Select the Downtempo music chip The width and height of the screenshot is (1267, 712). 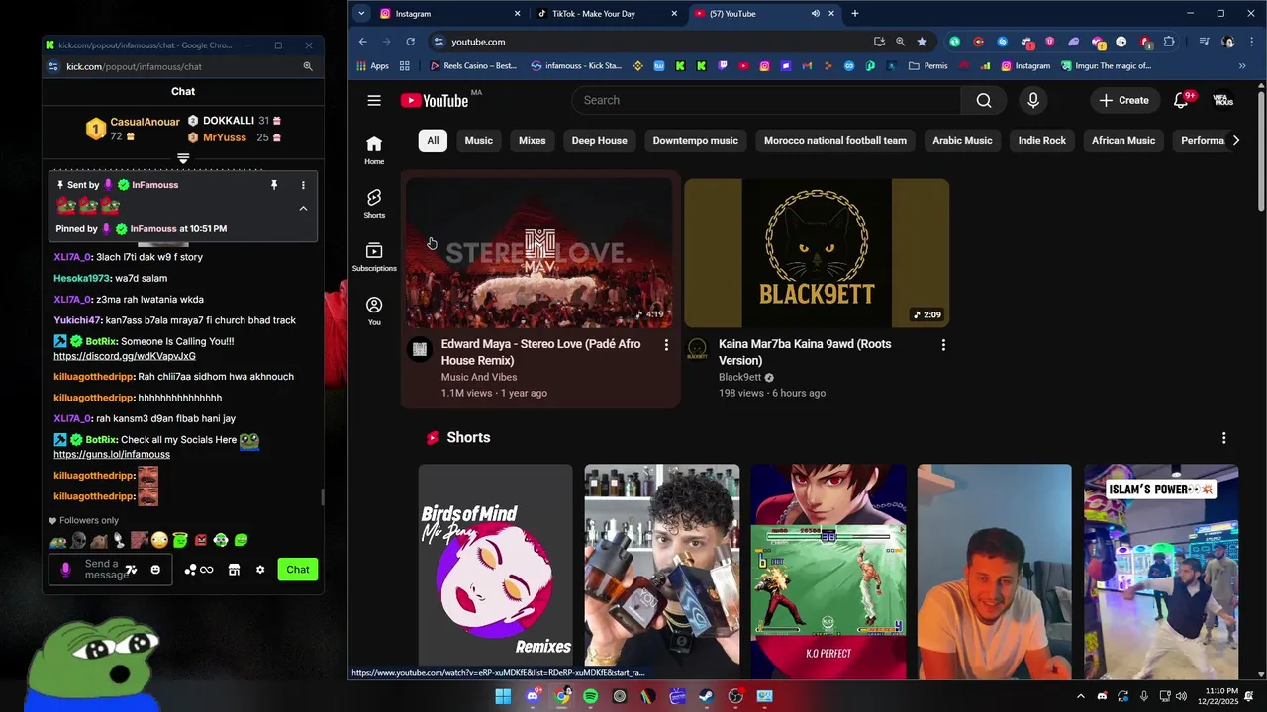[696, 140]
